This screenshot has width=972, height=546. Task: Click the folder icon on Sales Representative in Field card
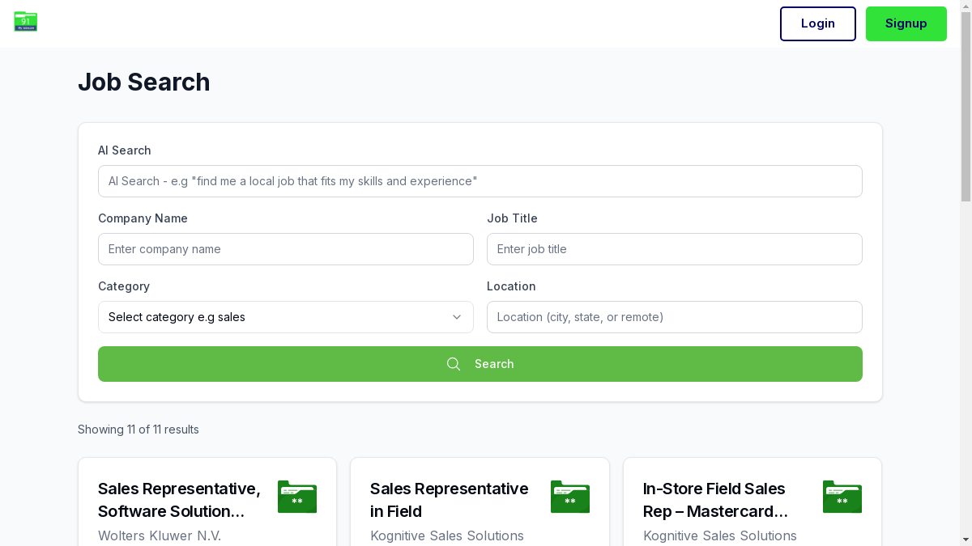point(570,497)
